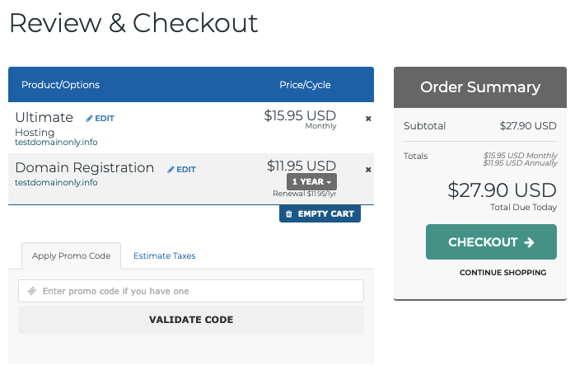Validate the promo code
This screenshot has height=370, width=575.
click(x=191, y=320)
